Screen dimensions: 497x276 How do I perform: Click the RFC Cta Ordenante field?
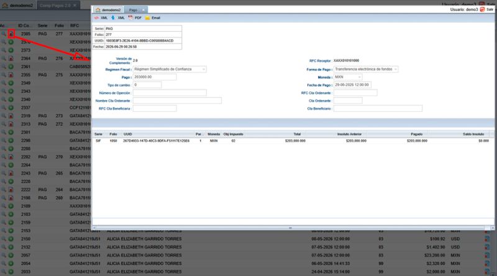click(355, 93)
